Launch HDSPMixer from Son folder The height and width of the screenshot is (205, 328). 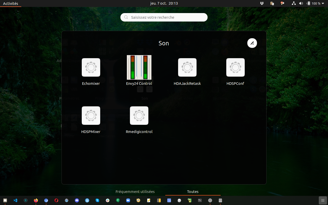(x=91, y=120)
